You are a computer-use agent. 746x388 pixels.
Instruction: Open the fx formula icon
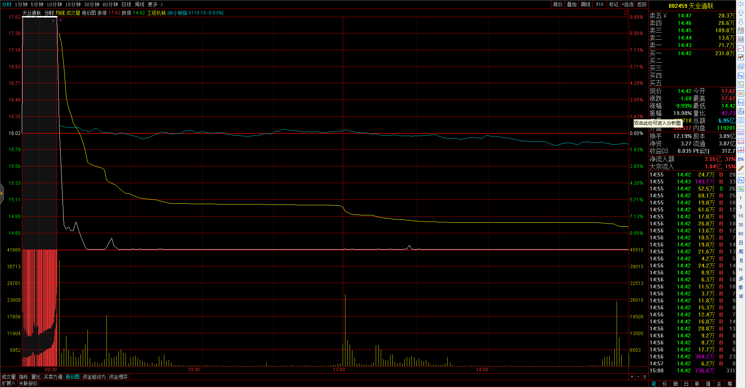741,112
